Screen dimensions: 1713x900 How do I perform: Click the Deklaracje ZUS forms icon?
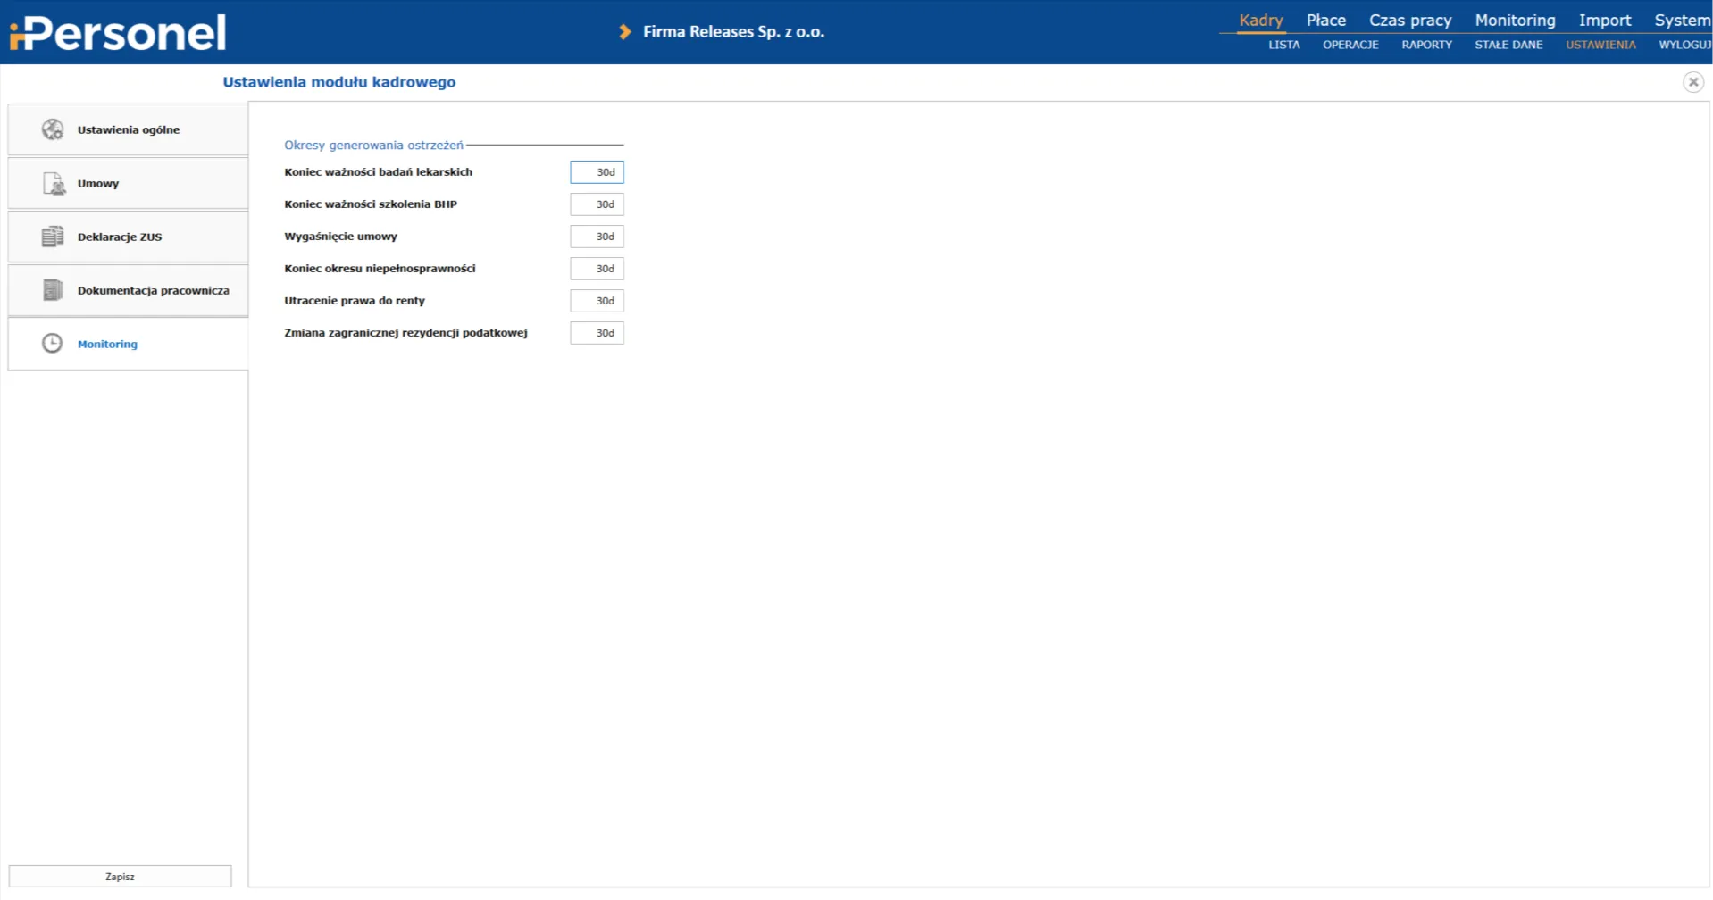click(53, 237)
